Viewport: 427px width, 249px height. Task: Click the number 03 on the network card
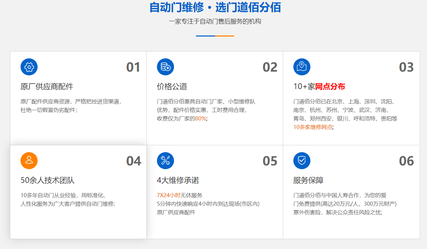(x=406, y=67)
